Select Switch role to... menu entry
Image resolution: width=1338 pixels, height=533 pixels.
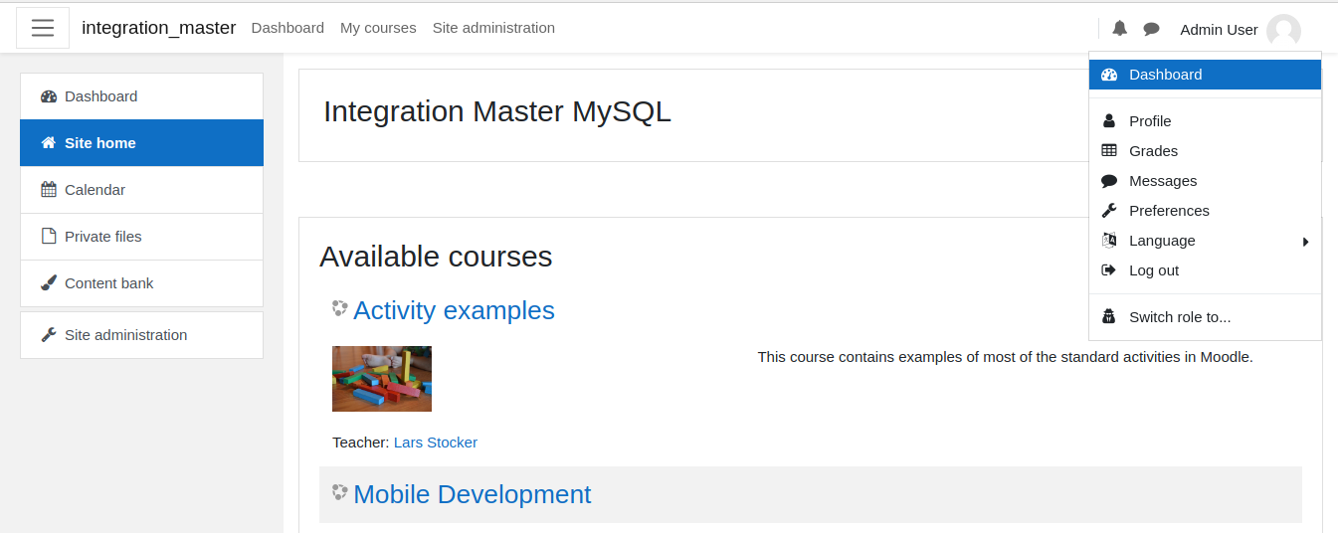pos(1205,317)
